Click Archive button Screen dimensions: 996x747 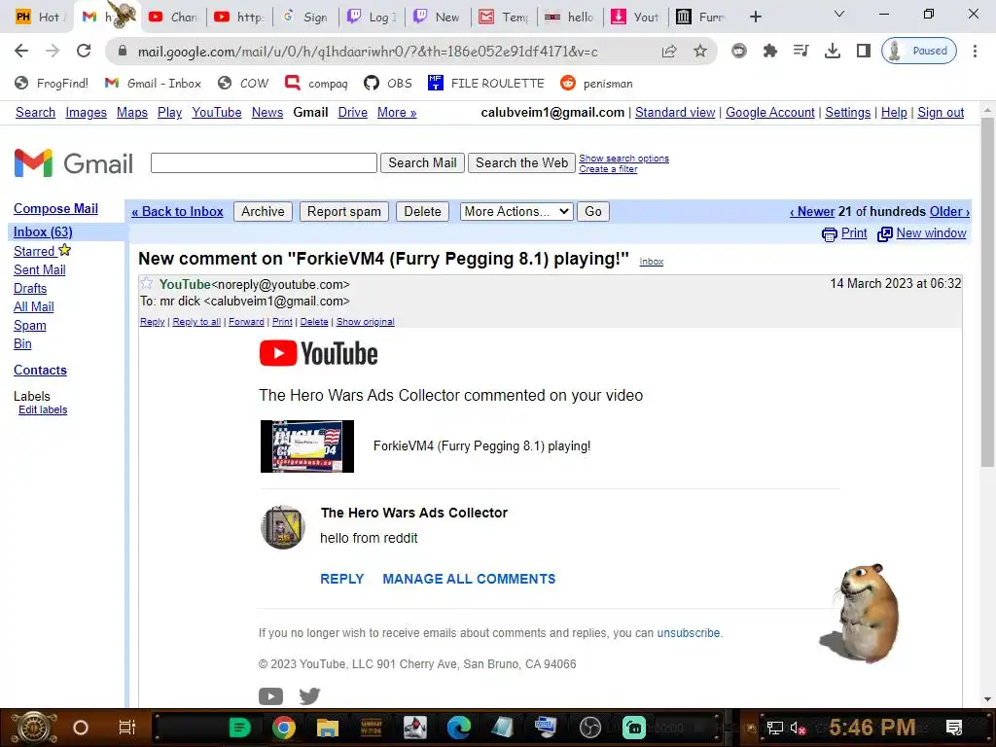click(263, 211)
